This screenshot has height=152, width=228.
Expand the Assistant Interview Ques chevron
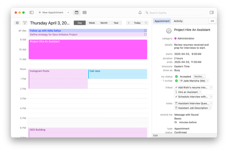pyautogui.click(x=211, y=103)
